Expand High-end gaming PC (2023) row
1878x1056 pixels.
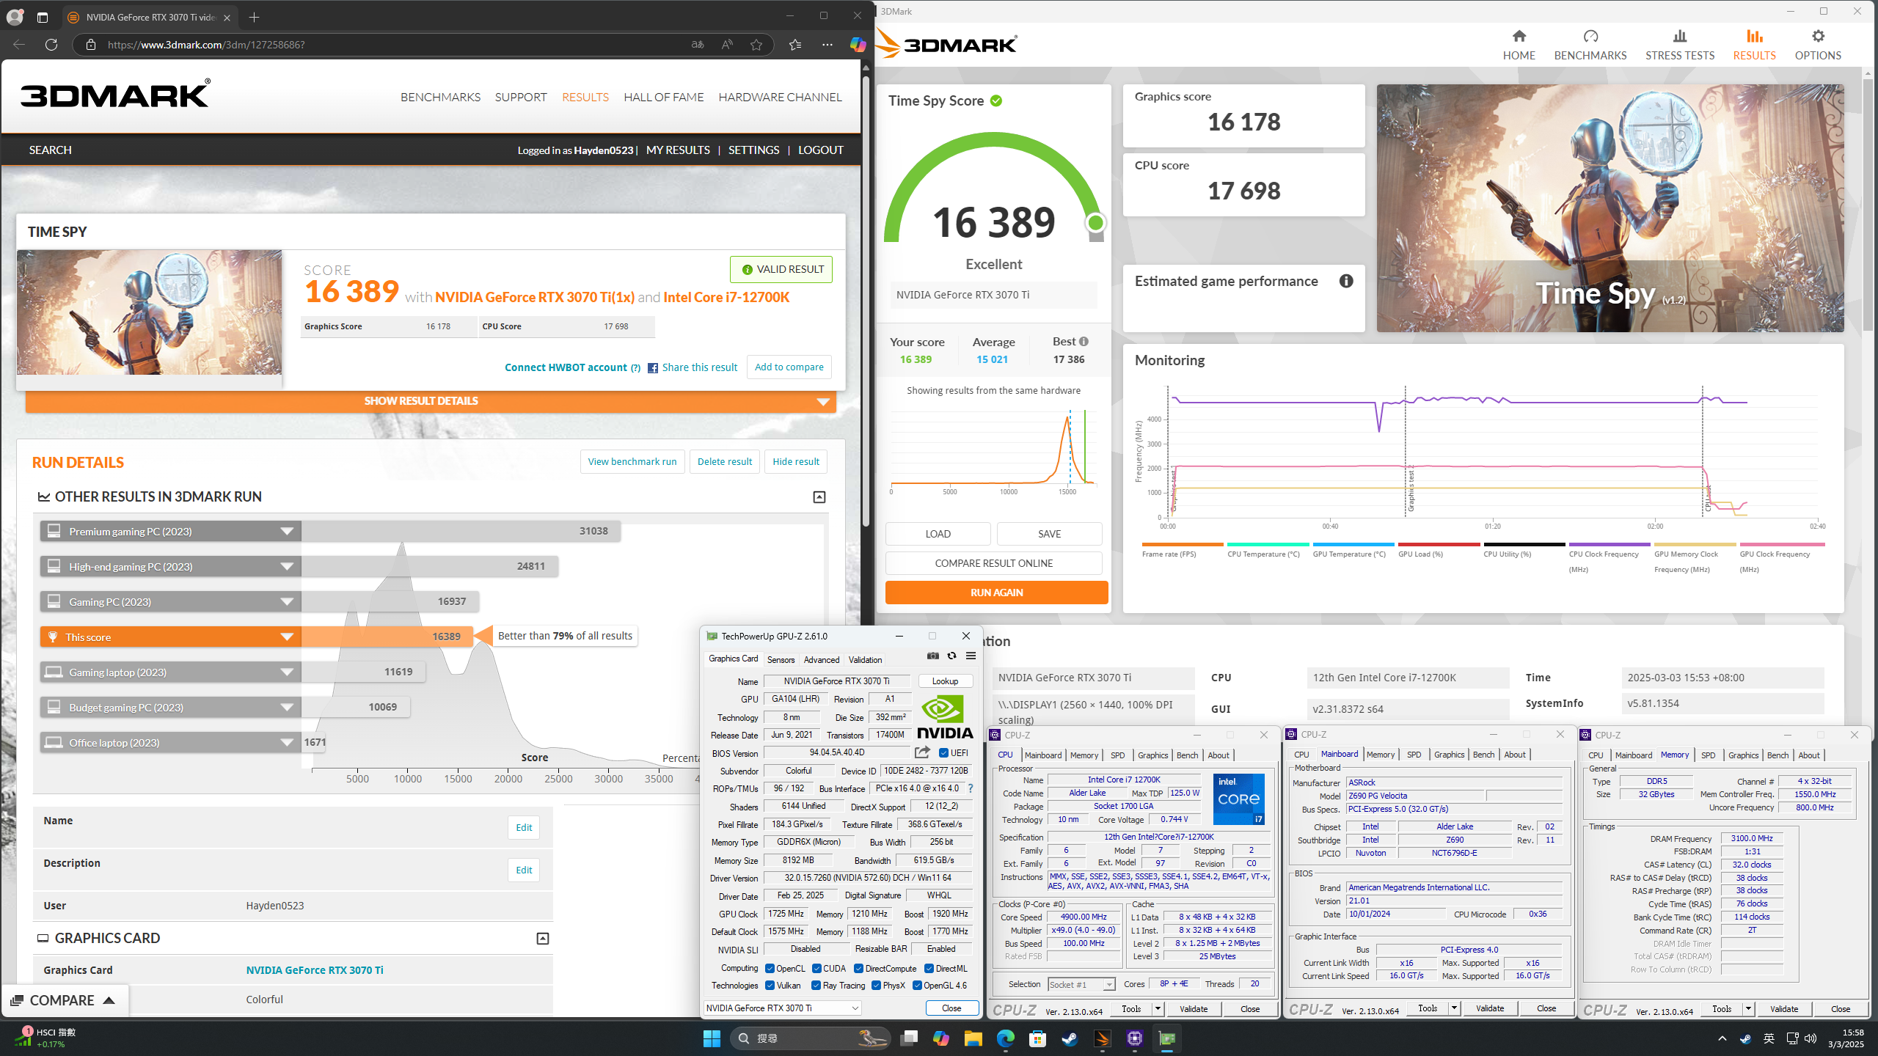tap(287, 567)
